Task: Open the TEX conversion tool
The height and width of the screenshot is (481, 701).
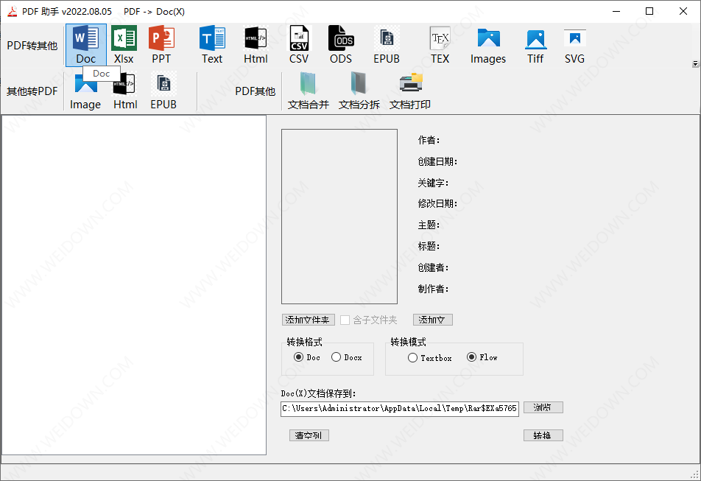Action: pyautogui.click(x=440, y=45)
